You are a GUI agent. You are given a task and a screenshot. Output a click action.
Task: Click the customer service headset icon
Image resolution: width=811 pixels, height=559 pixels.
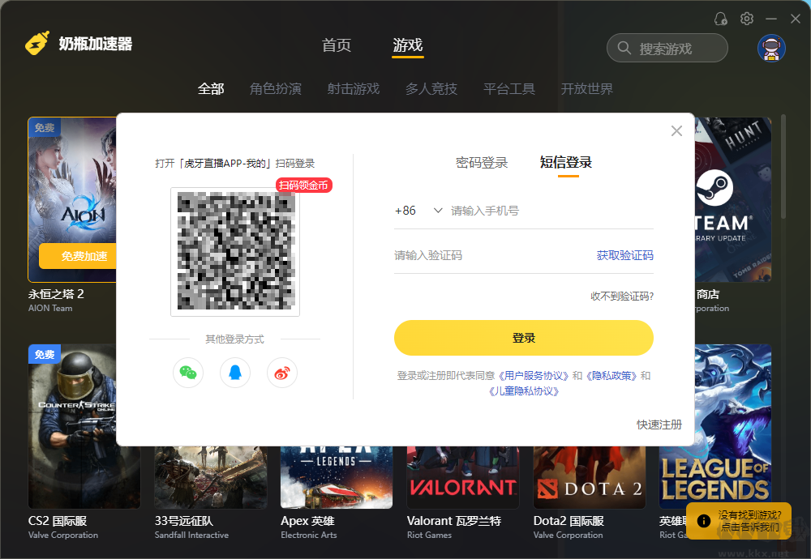point(720,19)
